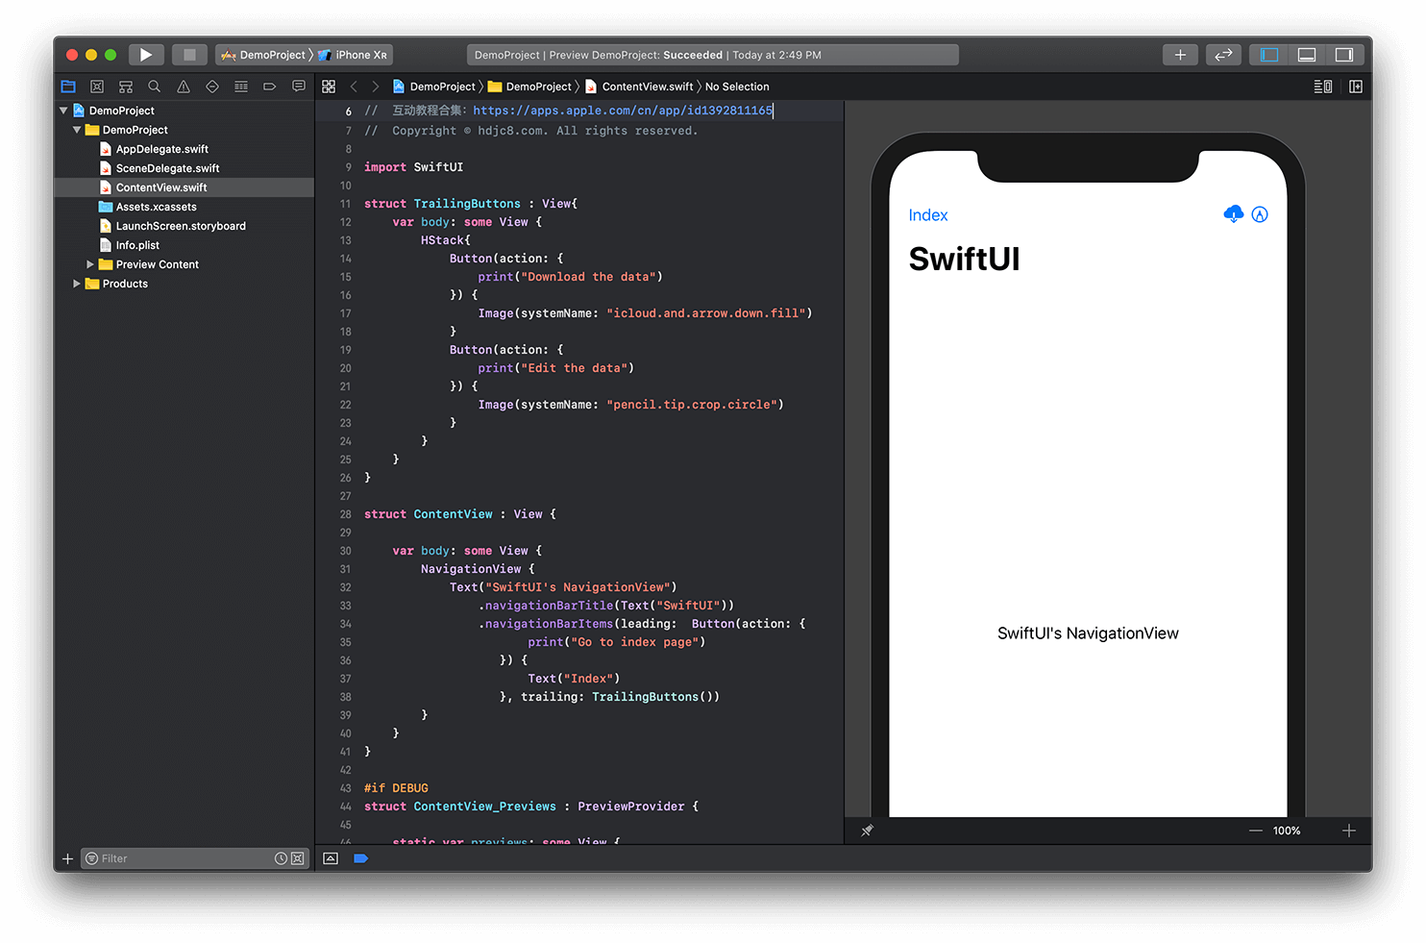
Task: Tap the pencil circle icon in preview
Action: pyautogui.click(x=1260, y=214)
